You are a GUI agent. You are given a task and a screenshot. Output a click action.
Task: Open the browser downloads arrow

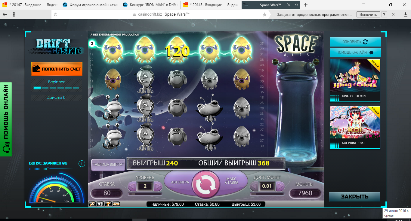(405, 14)
